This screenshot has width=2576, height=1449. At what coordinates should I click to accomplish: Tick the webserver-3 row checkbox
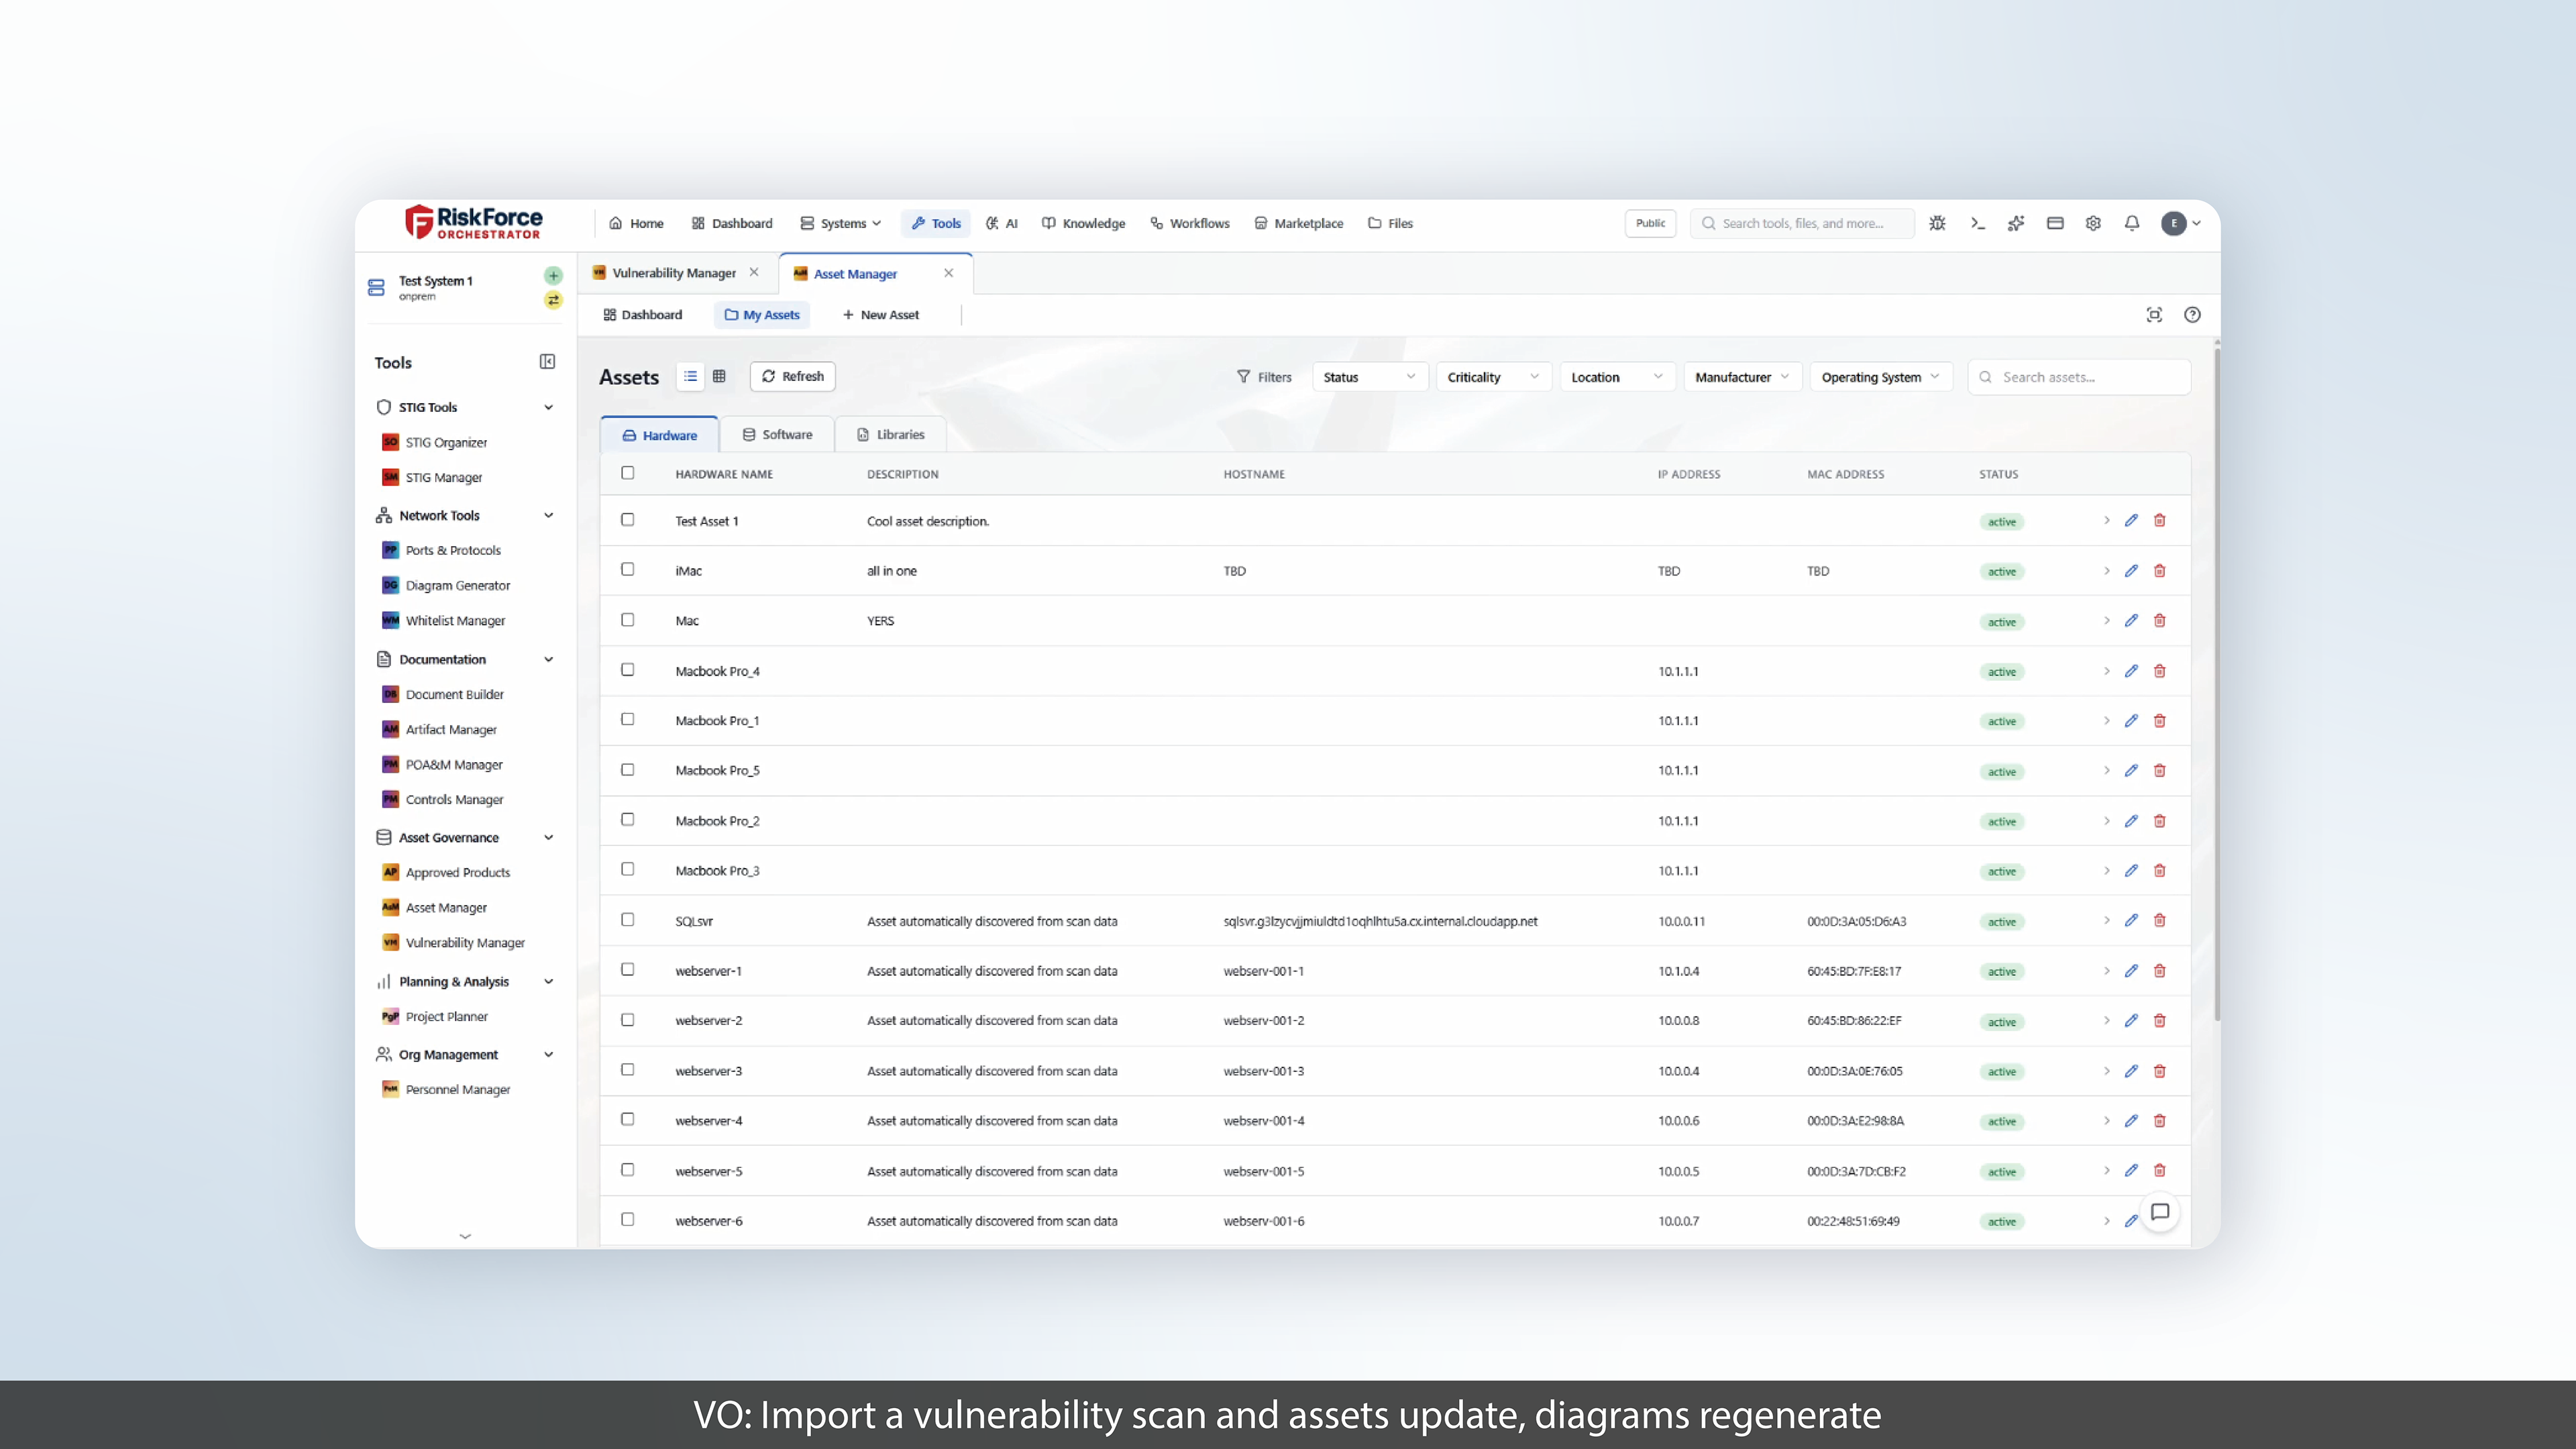pos(627,1070)
